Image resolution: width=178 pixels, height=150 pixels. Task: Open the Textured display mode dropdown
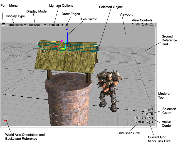(37, 25)
